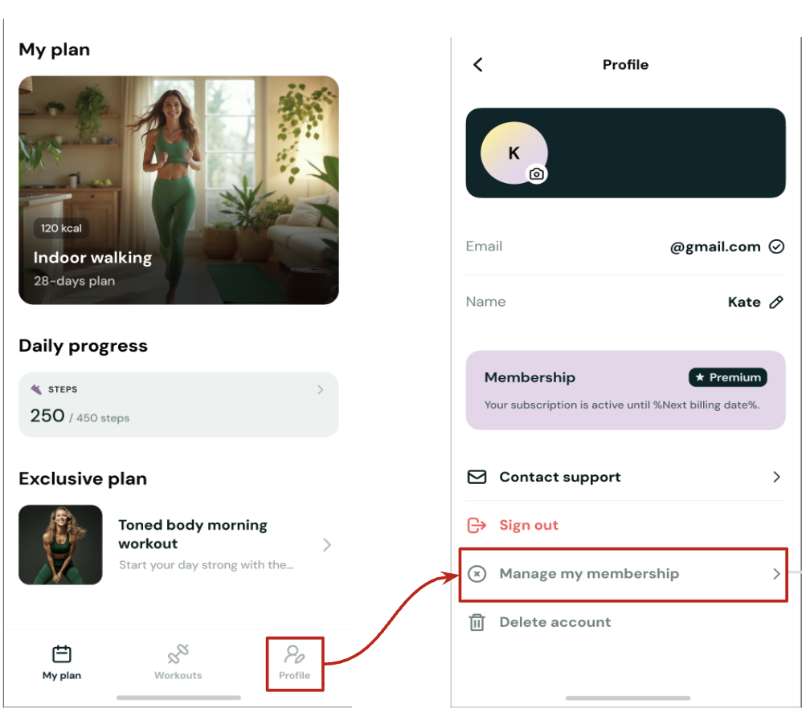Open the Indoor walking plan card

tap(178, 190)
